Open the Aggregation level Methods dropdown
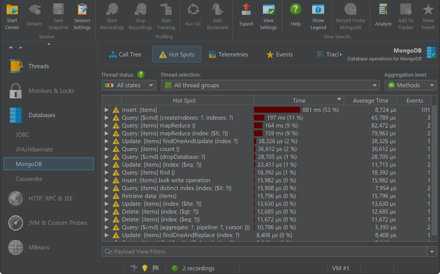The height and width of the screenshot is (274, 440). pos(410,85)
